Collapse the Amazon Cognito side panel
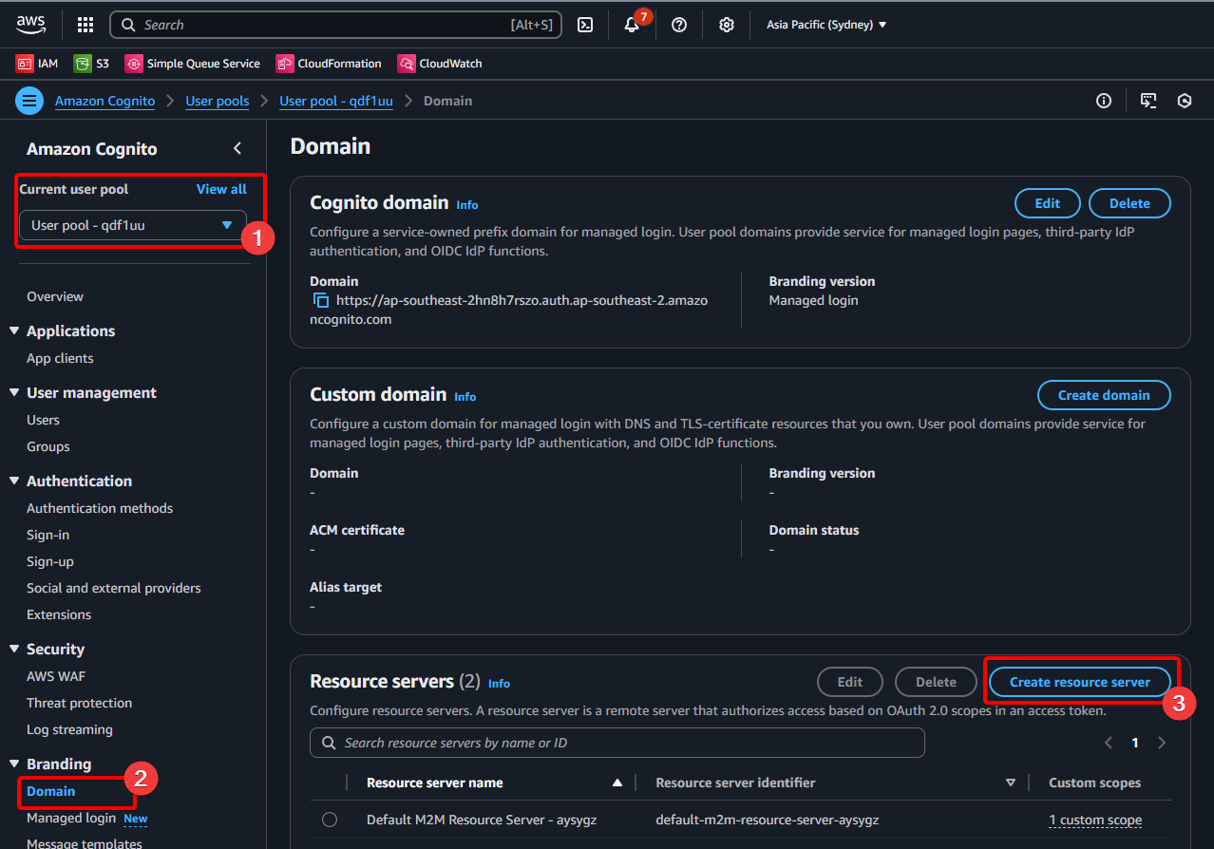The width and height of the screenshot is (1214, 849). [x=237, y=148]
